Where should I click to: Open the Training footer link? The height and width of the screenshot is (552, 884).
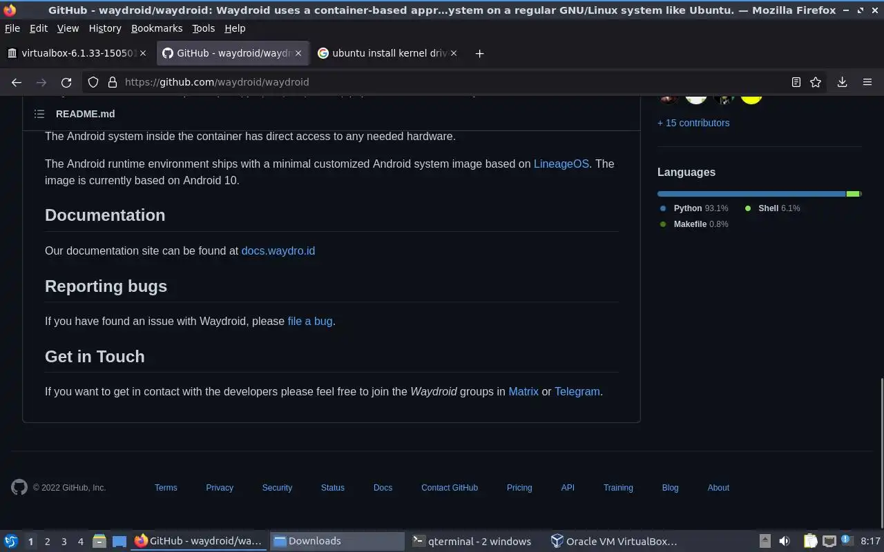tap(618, 487)
